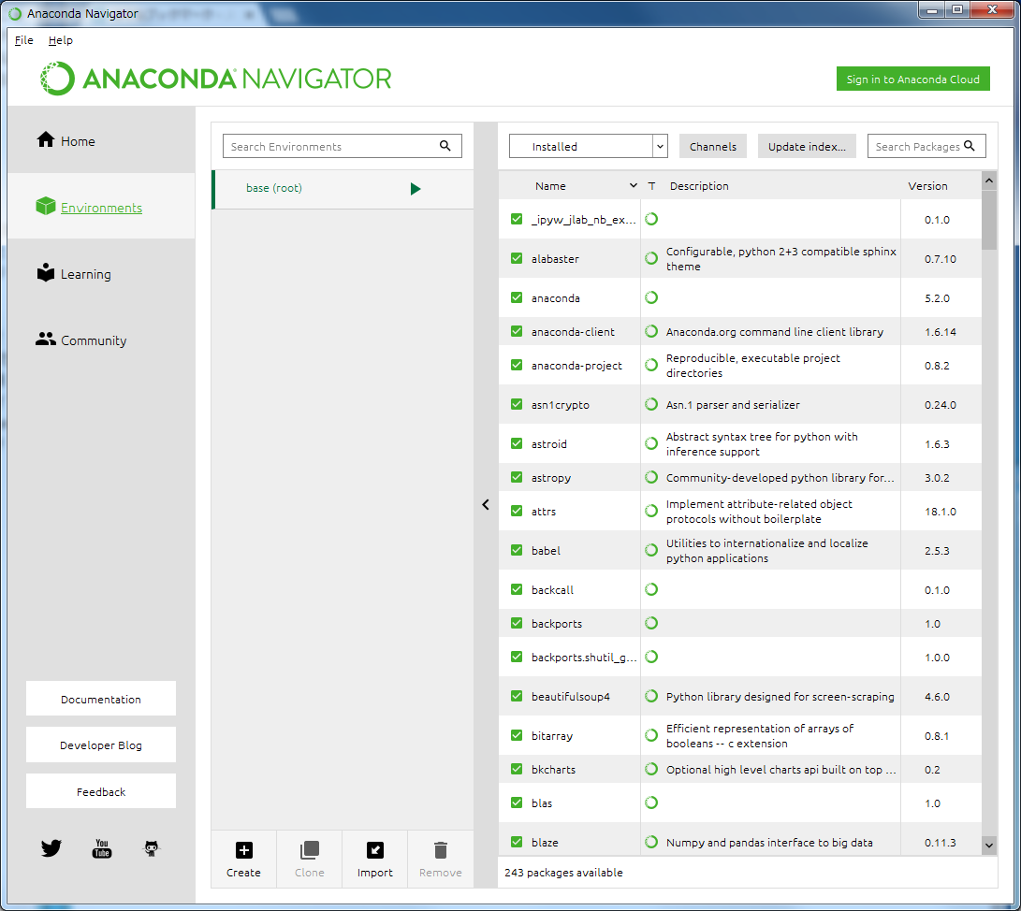Toggle the bitarray package checkbox
Screen dimensions: 1021x911
point(517,734)
